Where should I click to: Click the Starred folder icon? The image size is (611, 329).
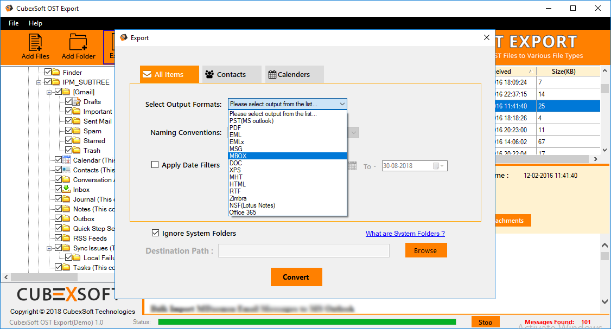[x=77, y=140]
